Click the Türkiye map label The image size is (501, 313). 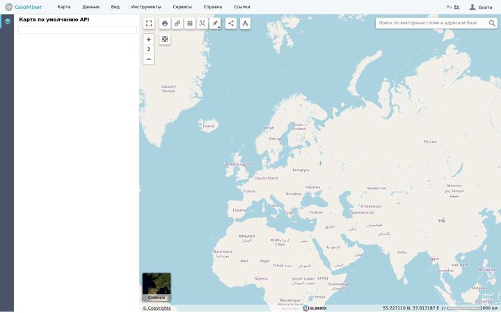point(316,212)
